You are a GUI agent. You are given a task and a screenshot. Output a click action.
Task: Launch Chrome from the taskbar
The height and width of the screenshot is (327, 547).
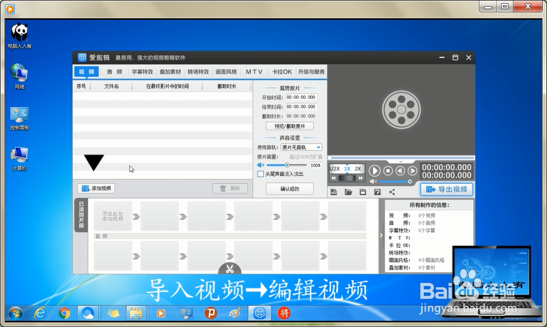tap(64, 313)
